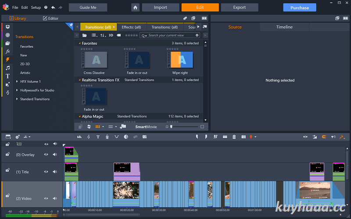Image resolution: width=351 pixels, height=219 pixels.
Task: Toggle the 3D filter in library
Action: [111, 35]
